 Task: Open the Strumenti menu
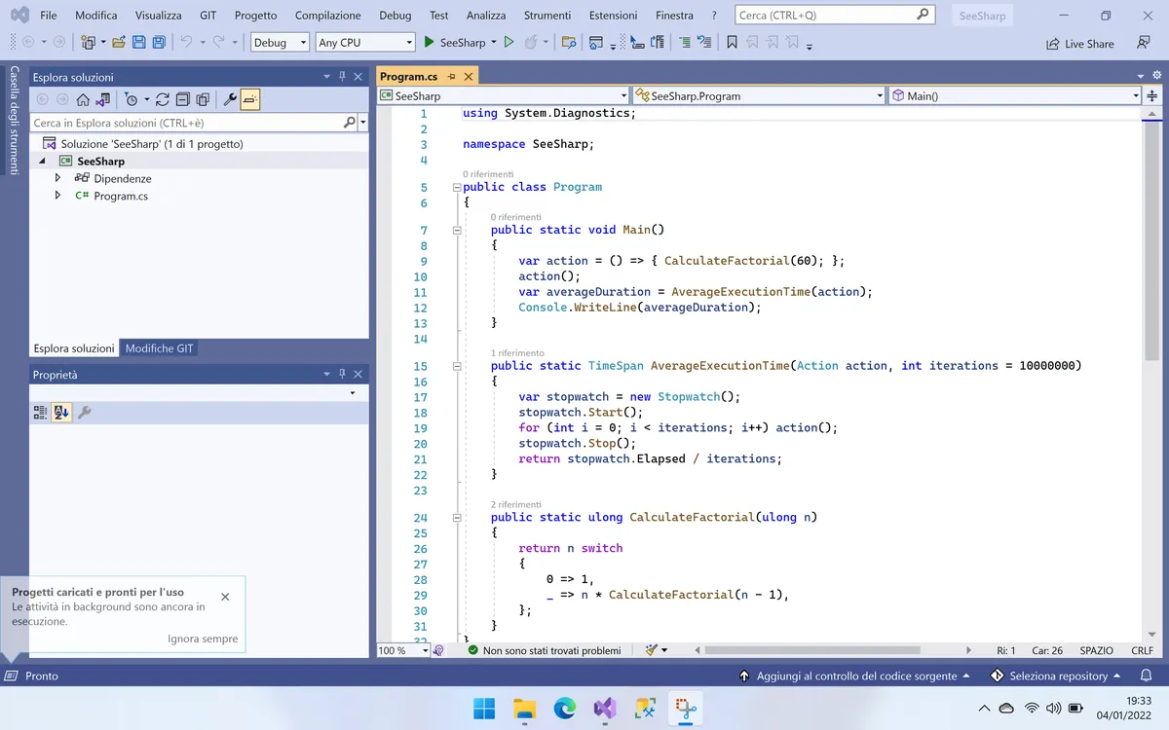click(x=547, y=16)
